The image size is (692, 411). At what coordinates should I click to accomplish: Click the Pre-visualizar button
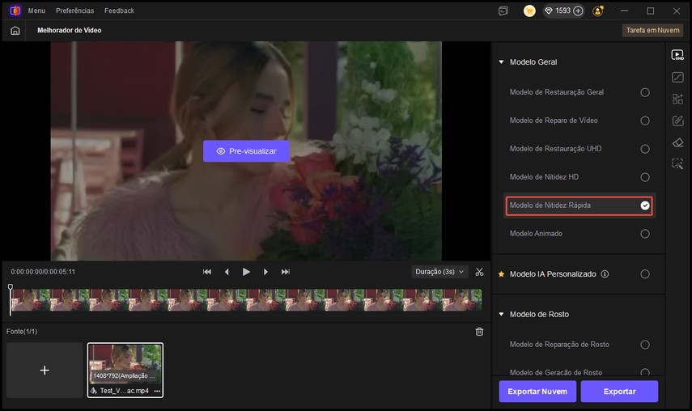(x=246, y=151)
